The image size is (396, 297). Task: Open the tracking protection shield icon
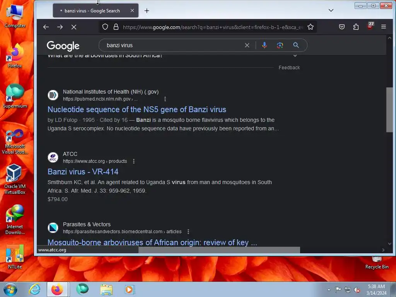point(105,27)
